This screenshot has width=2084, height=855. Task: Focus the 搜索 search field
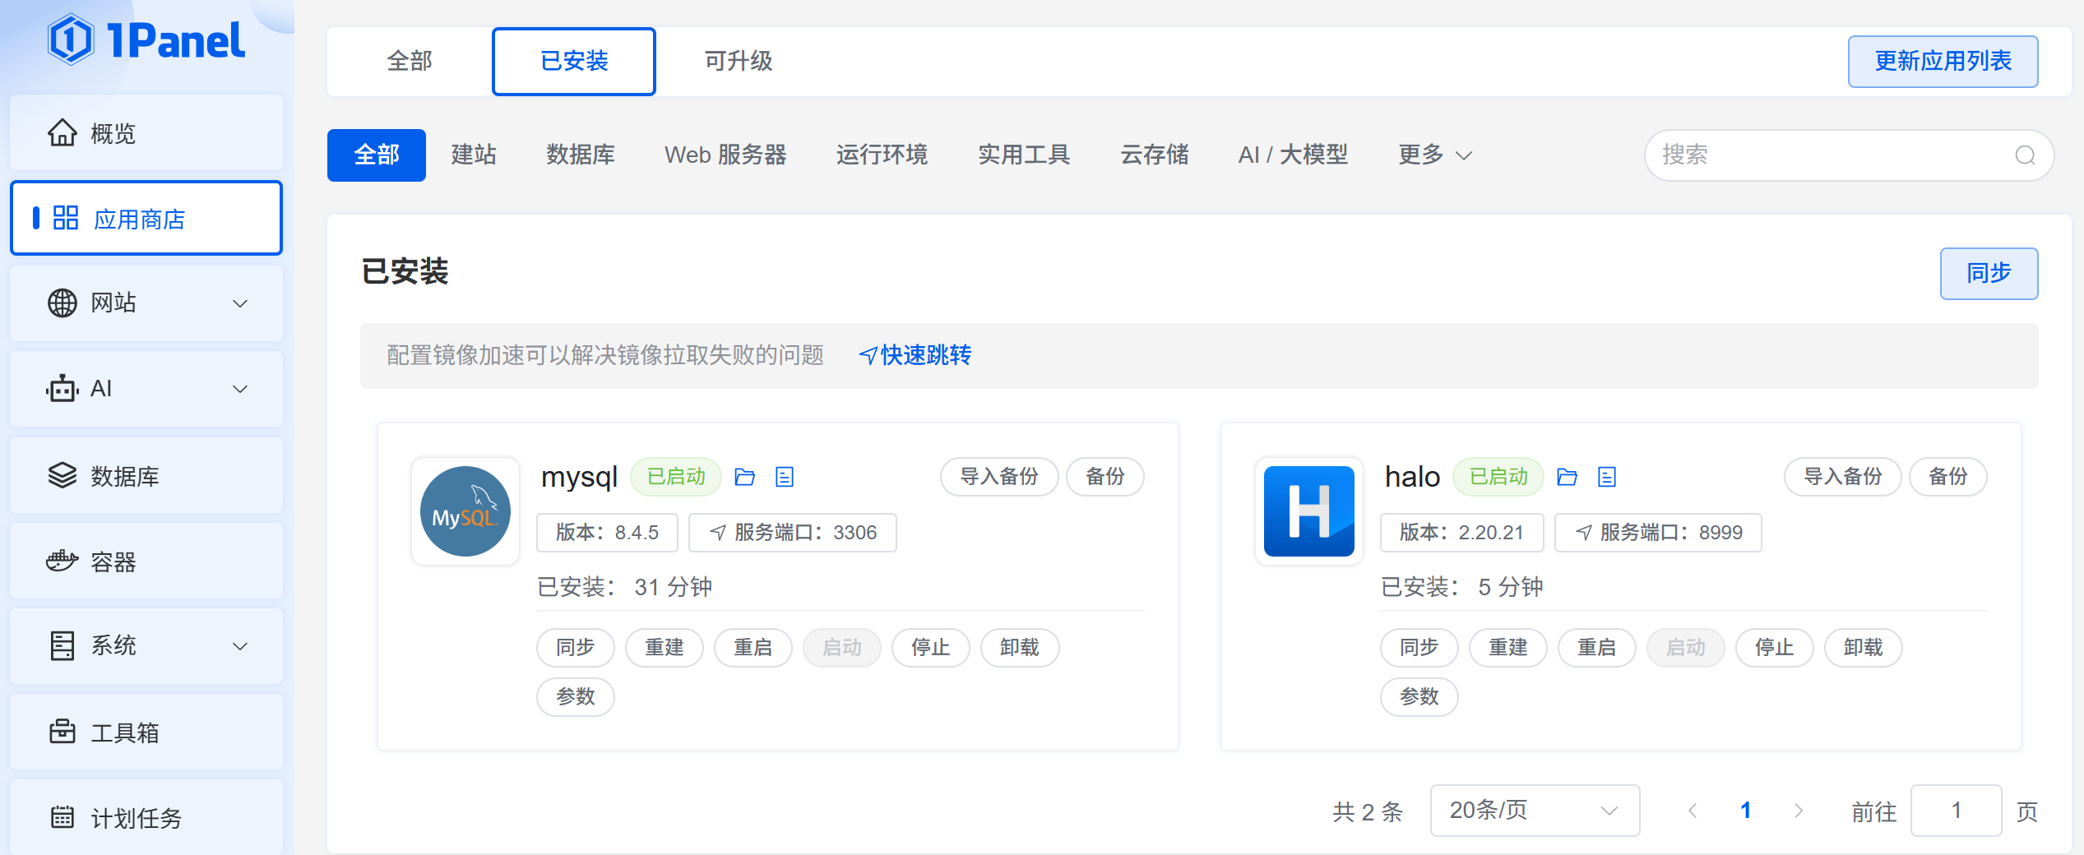click(1849, 155)
